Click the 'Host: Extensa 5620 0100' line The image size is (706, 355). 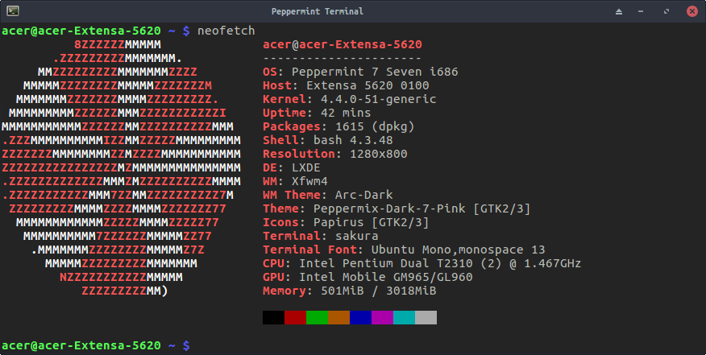coord(347,85)
